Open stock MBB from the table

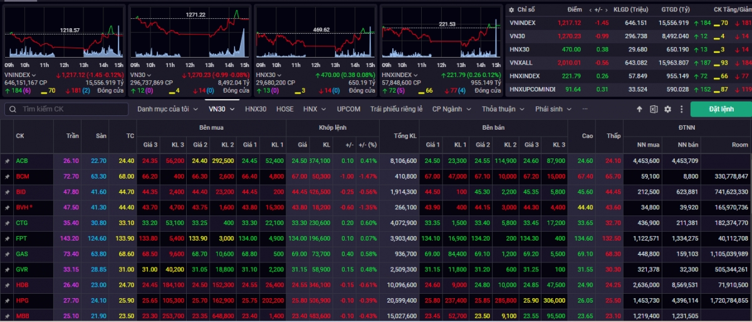[23, 316]
